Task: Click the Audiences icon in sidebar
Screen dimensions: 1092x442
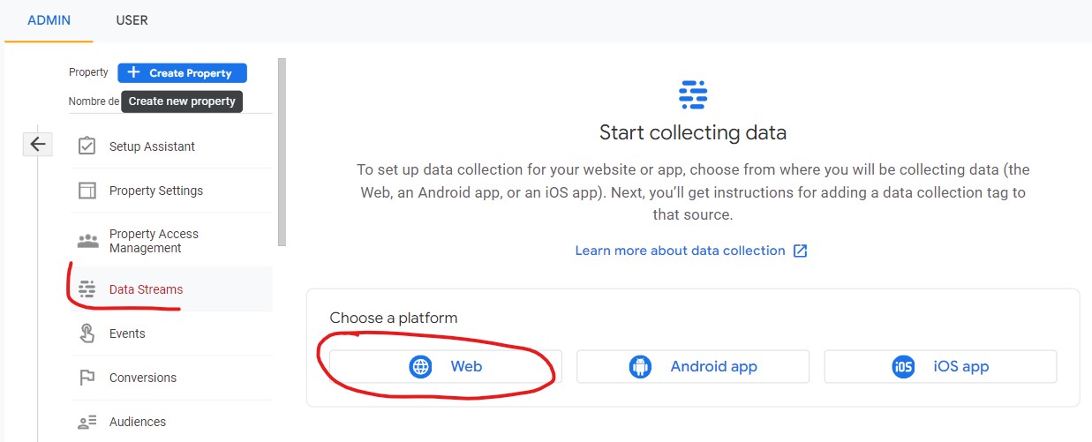Action: pos(87,422)
